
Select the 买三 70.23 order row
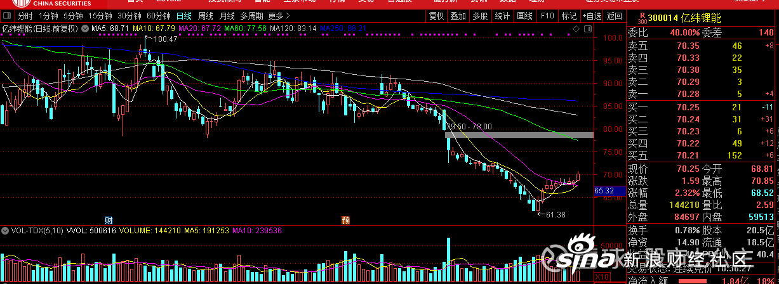tap(702, 131)
